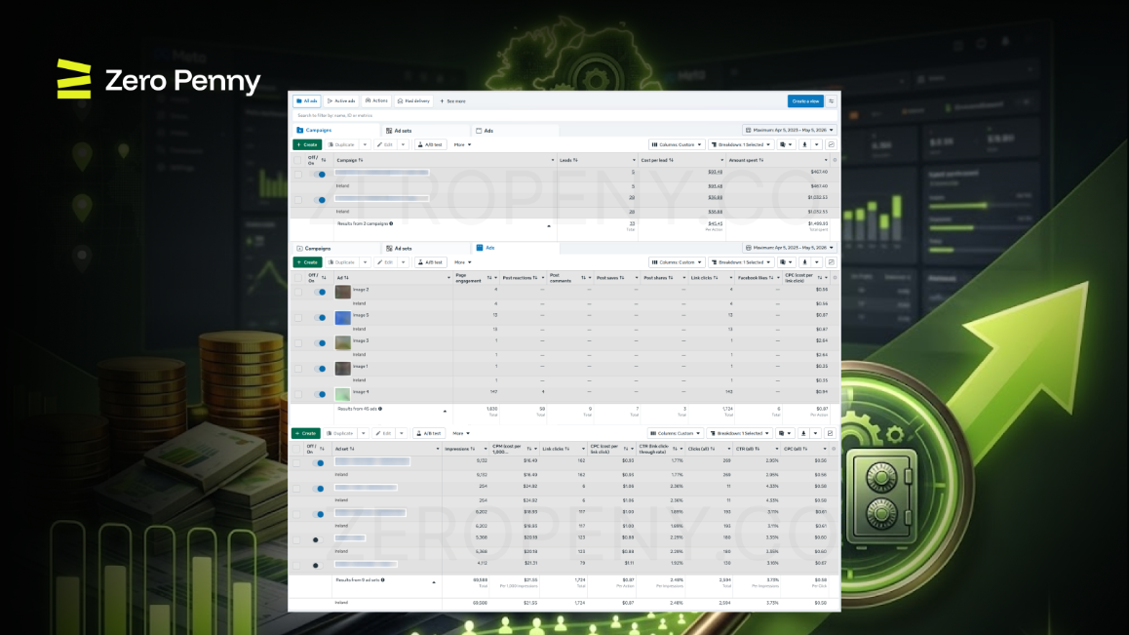Viewport: 1129px width, 635px height.
Task: Sort the Ads table by Post reactions
Action: pyautogui.click(x=534, y=277)
